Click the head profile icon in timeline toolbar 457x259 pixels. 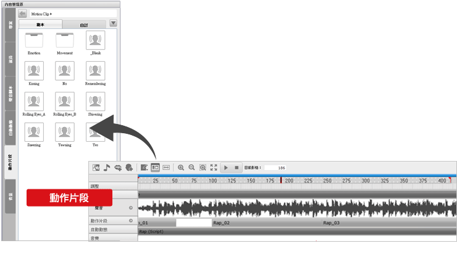[128, 167]
